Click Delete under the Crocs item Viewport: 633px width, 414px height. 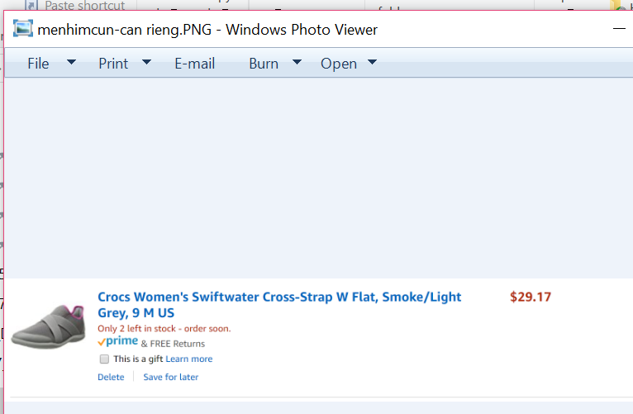(111, 377)
